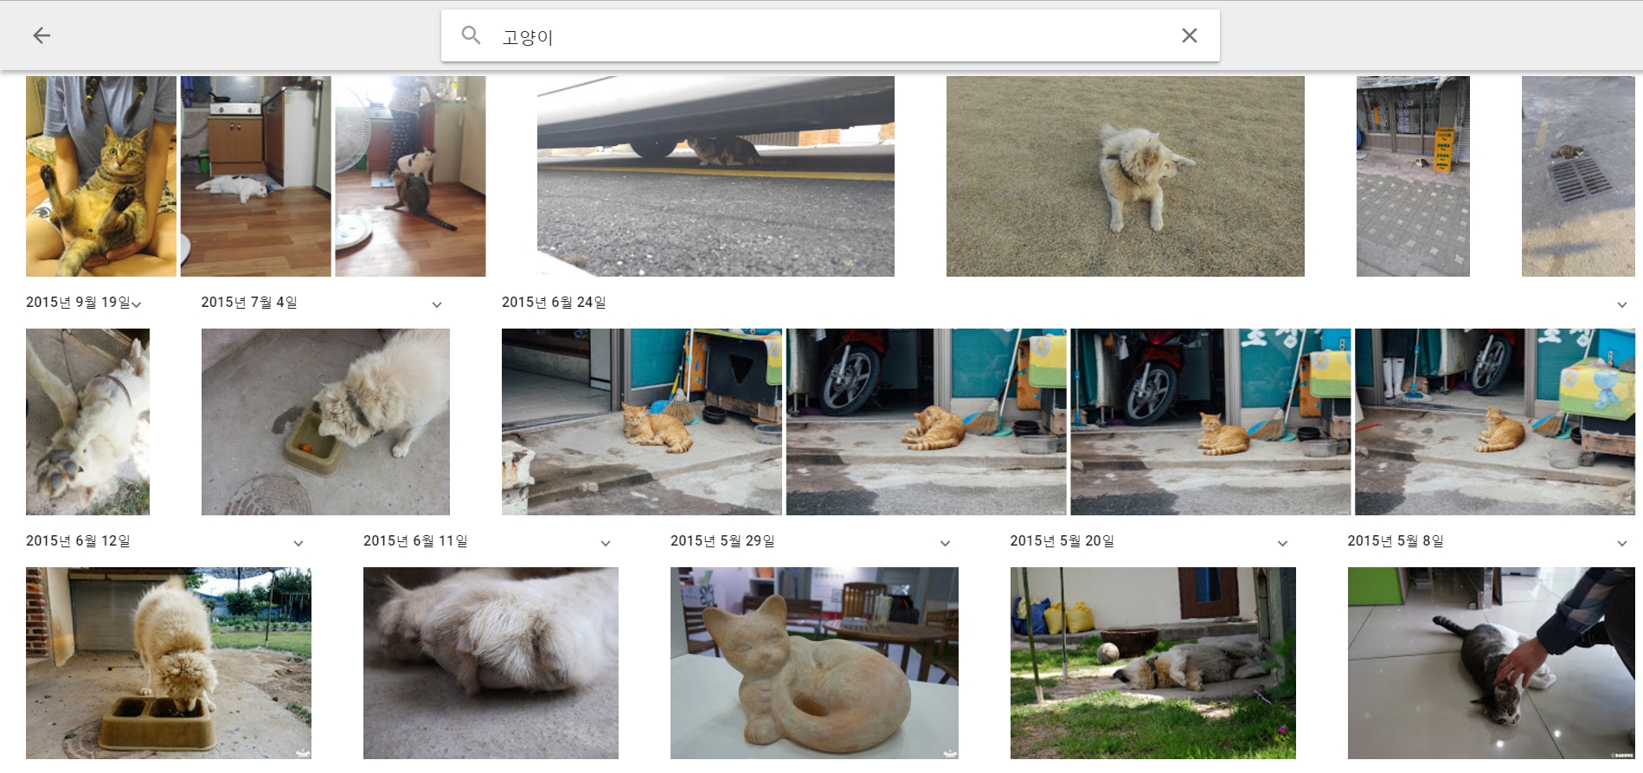Open close-up photo of furry cat paw
Screen dimensions: 1643x773
pos(491,663)
